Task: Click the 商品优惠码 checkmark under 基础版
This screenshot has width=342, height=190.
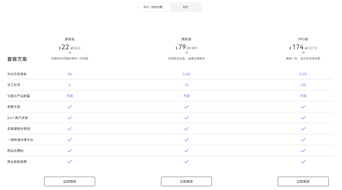Action: click(x=70, y=151)
